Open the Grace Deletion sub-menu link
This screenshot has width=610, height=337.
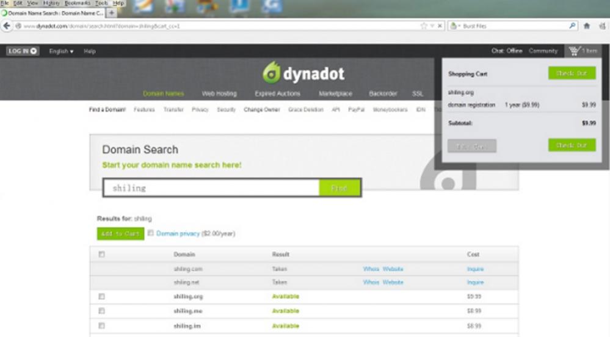click(306, 110)
